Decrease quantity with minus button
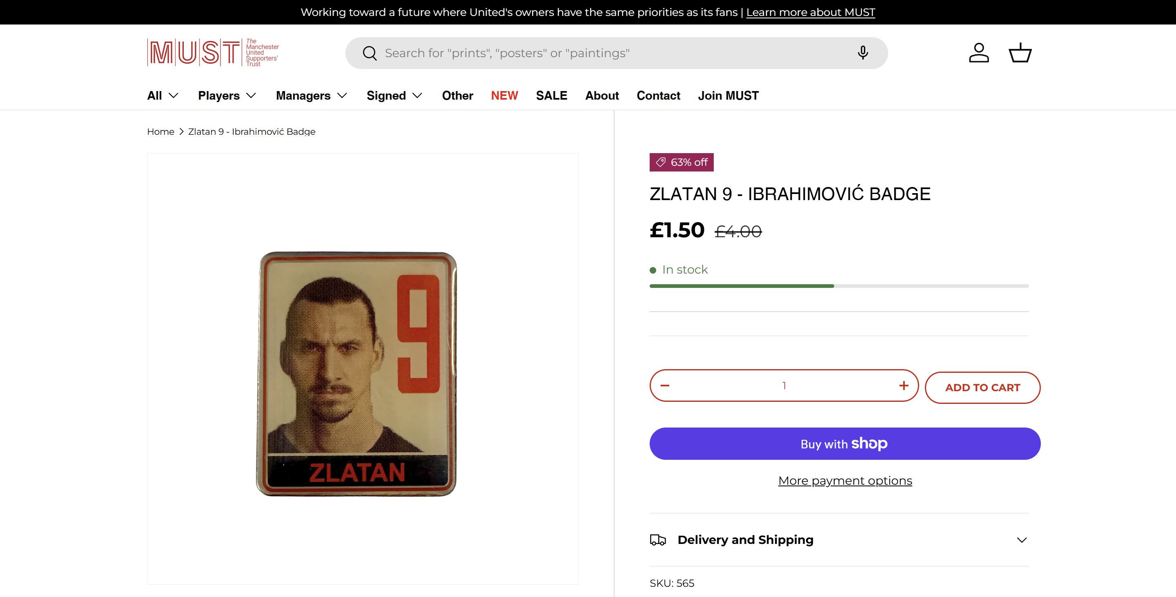The height and width of the screenshot is (597, 1176). [x=665, y=385]
